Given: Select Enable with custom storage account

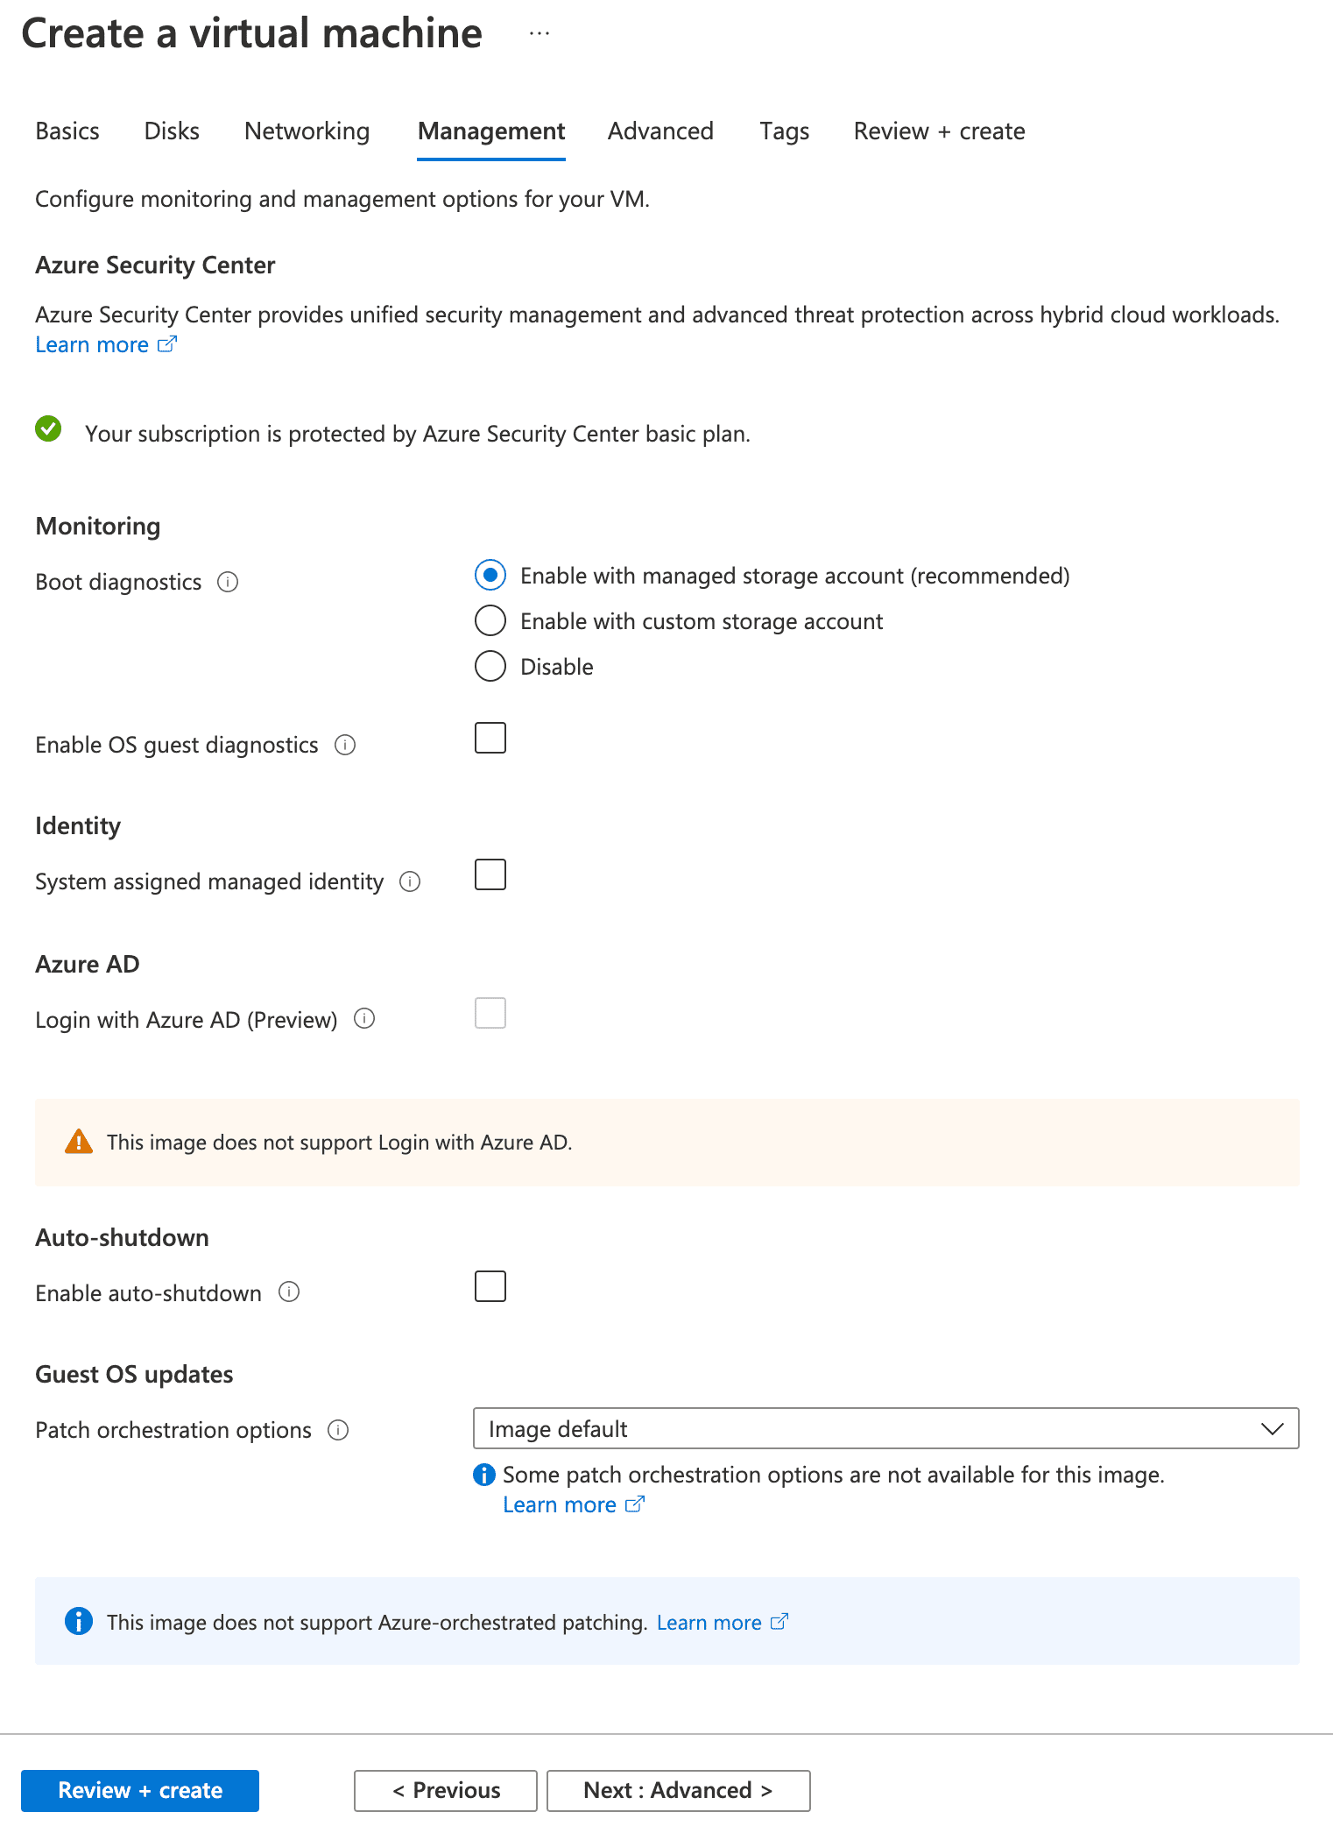Looking at the screenshot, I should click(490, 620).
